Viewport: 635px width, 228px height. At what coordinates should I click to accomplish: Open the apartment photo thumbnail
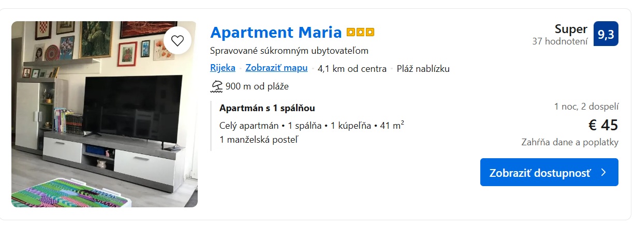pos(104,114)
